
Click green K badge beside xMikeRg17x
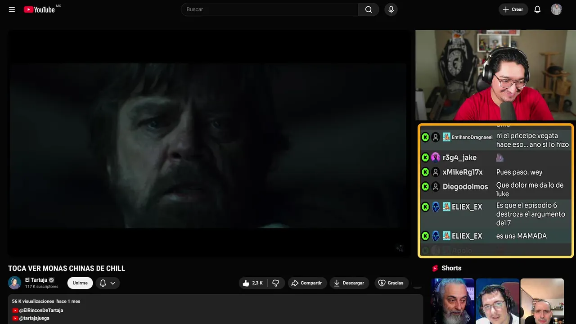coord(425,172)
